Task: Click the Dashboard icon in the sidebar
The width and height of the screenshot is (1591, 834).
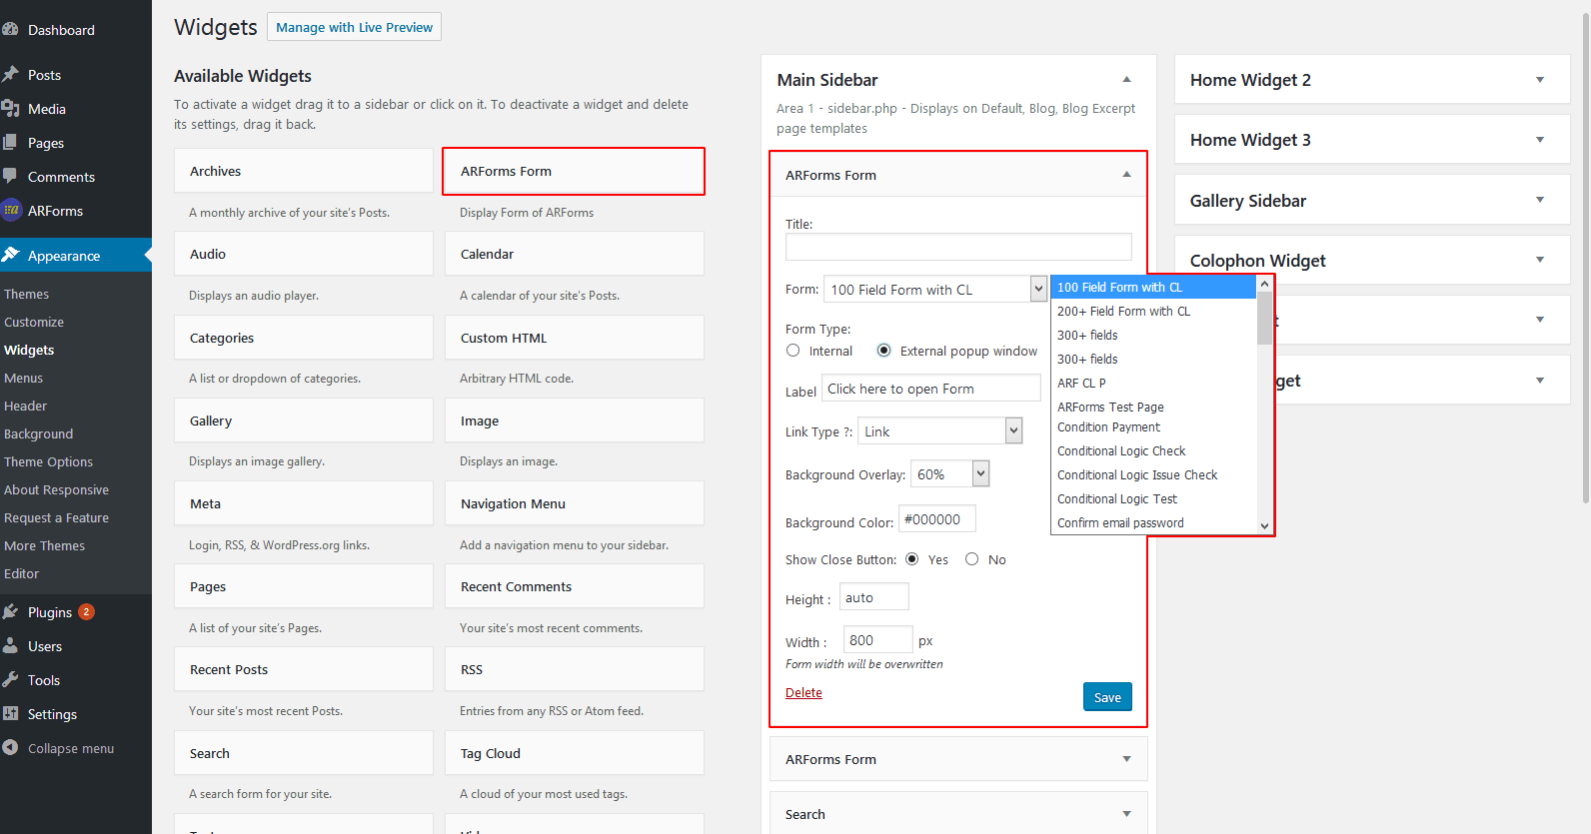Action: (11, 30)
